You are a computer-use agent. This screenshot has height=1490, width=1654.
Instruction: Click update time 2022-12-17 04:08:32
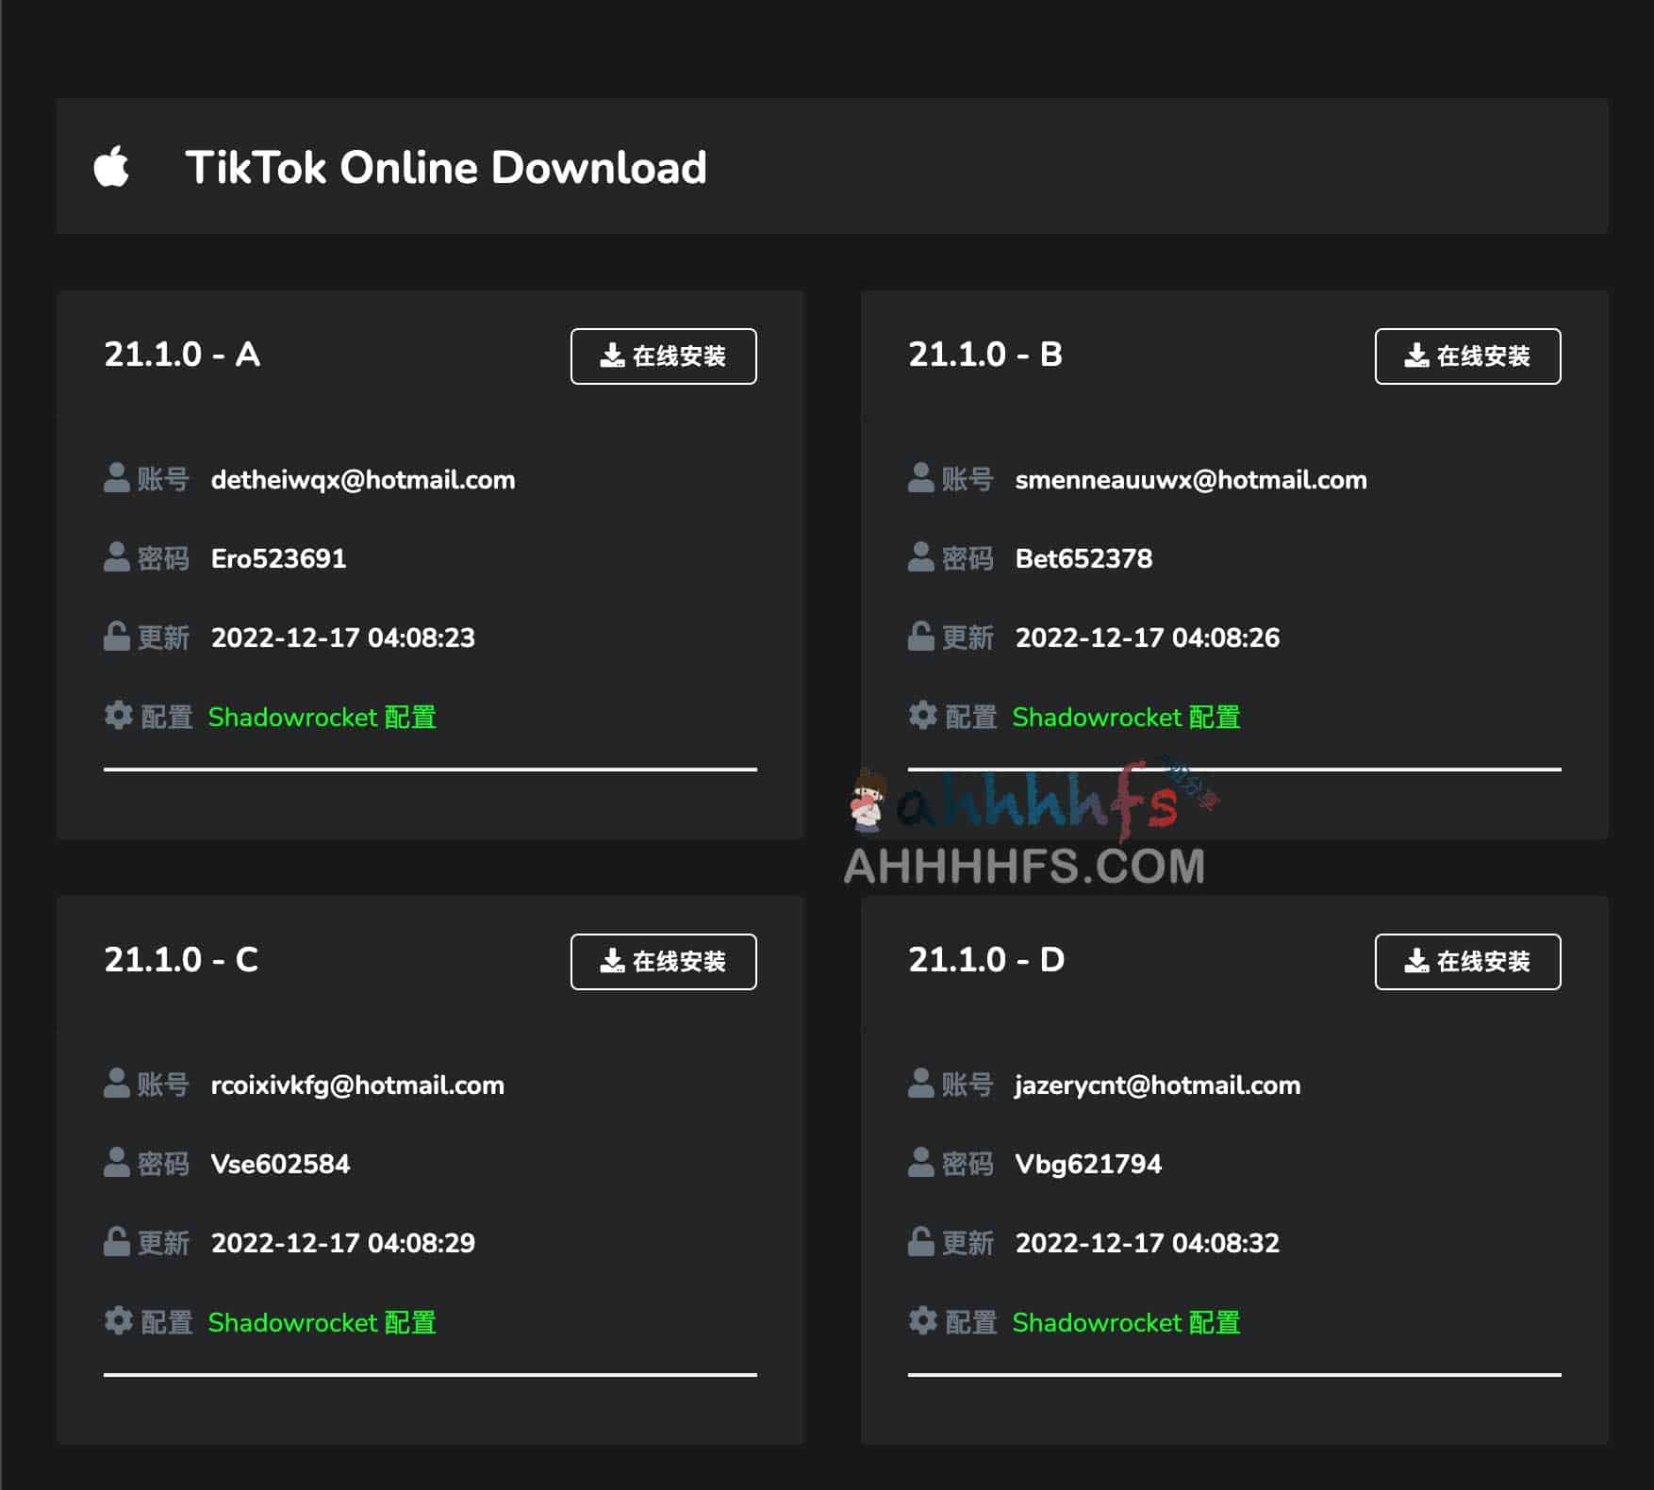(x=1148, y=1244)
